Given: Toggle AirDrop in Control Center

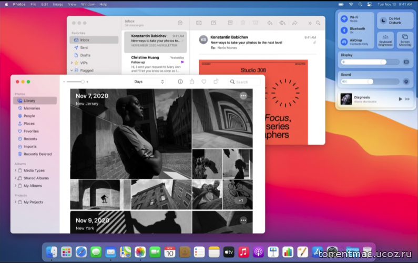Looking at the screenshot, I should click(344, 42).
